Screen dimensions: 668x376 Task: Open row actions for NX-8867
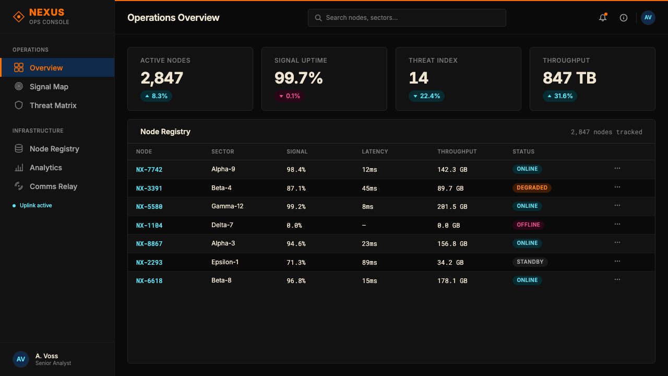[617, 242]
